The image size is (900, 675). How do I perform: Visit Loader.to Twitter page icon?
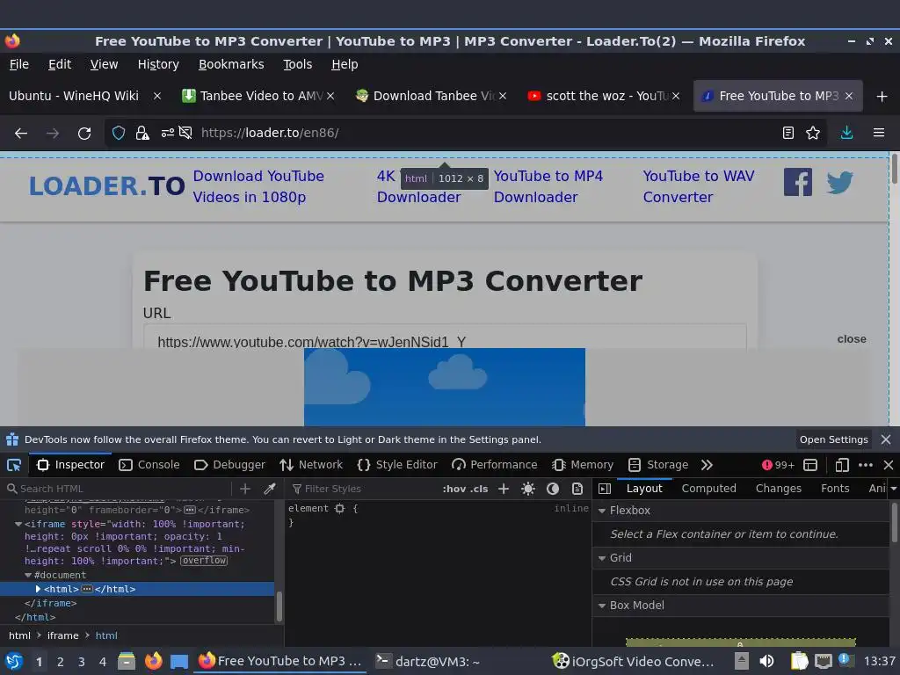point(839,183)
